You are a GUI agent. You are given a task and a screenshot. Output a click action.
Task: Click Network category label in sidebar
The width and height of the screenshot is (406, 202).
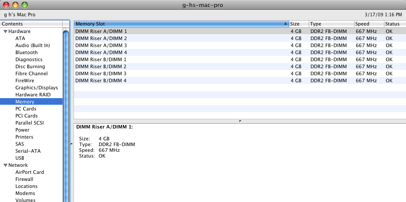[x=18, y=165]
